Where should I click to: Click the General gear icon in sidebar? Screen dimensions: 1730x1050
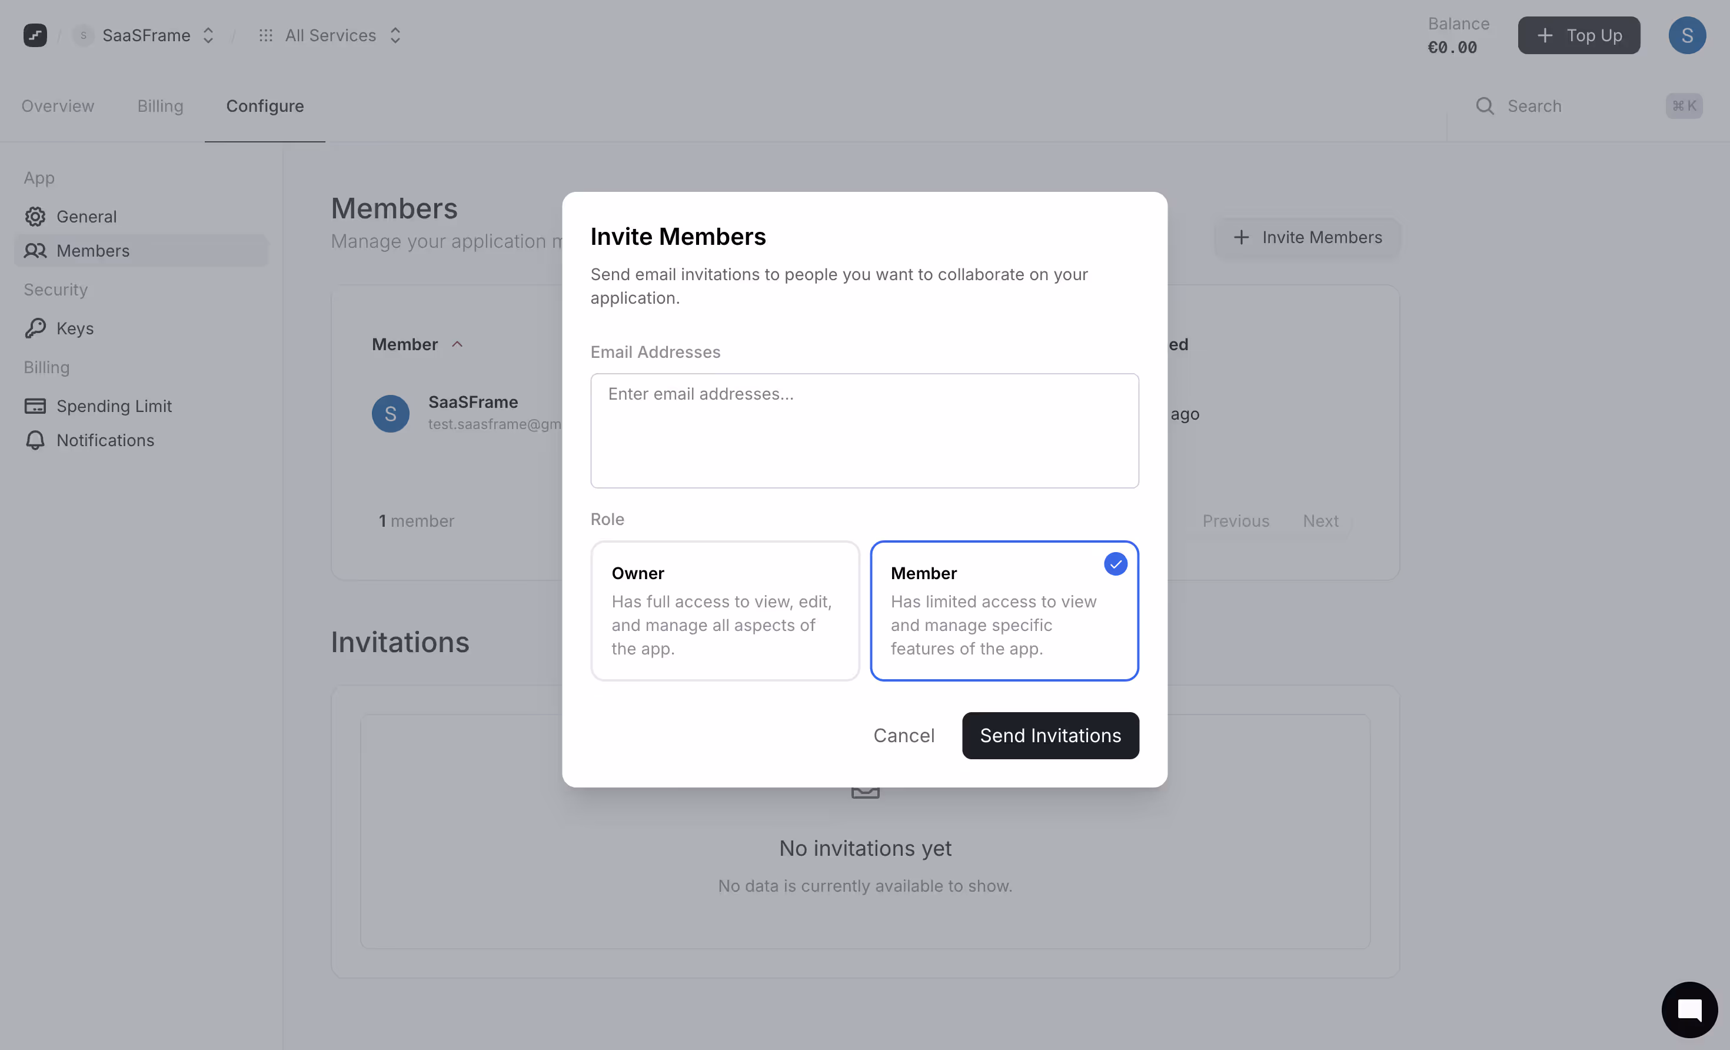coord(35,217)
